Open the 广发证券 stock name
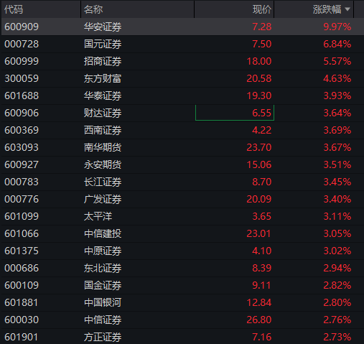Image resolution: width=364 pixels, height=344 pixels. (x=103, y=199)
